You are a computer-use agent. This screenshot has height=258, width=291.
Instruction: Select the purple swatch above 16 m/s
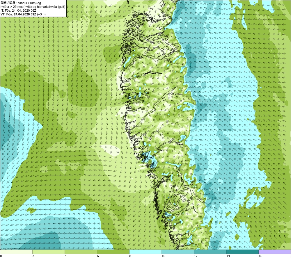(275, 252)
